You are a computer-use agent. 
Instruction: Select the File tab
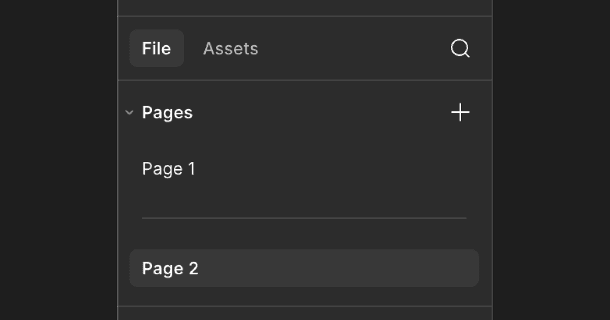157,49
